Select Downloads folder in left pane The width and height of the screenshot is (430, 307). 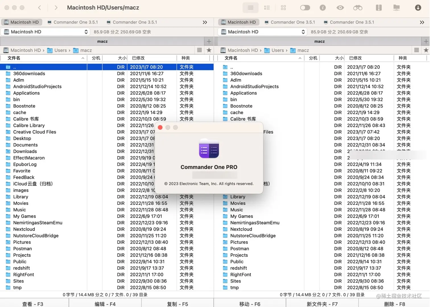point(77,151)
